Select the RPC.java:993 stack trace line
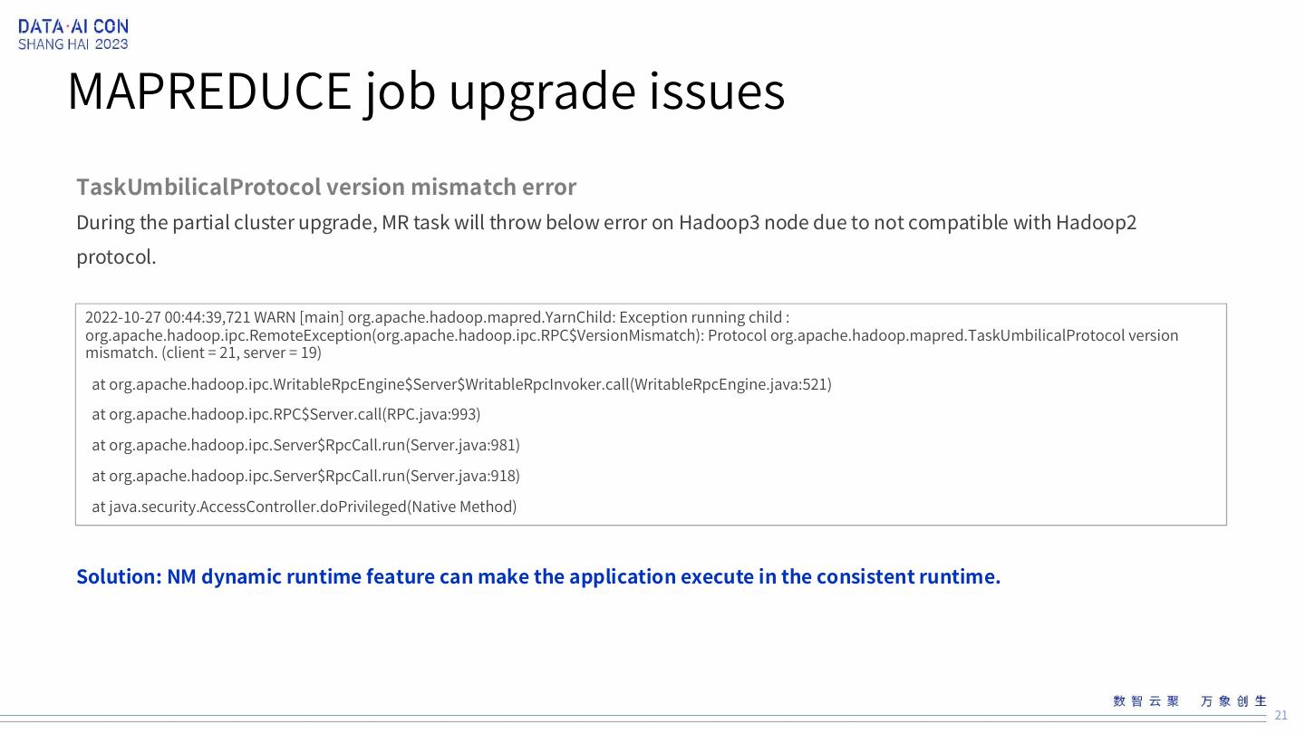Viewport: 1305px width, 734px height. point(285,414)
